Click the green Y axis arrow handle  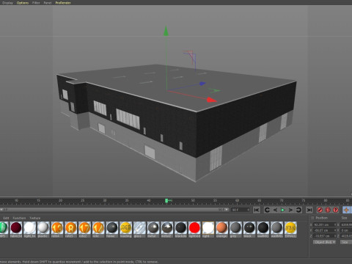pyautogui.click(x=166, y=32)
